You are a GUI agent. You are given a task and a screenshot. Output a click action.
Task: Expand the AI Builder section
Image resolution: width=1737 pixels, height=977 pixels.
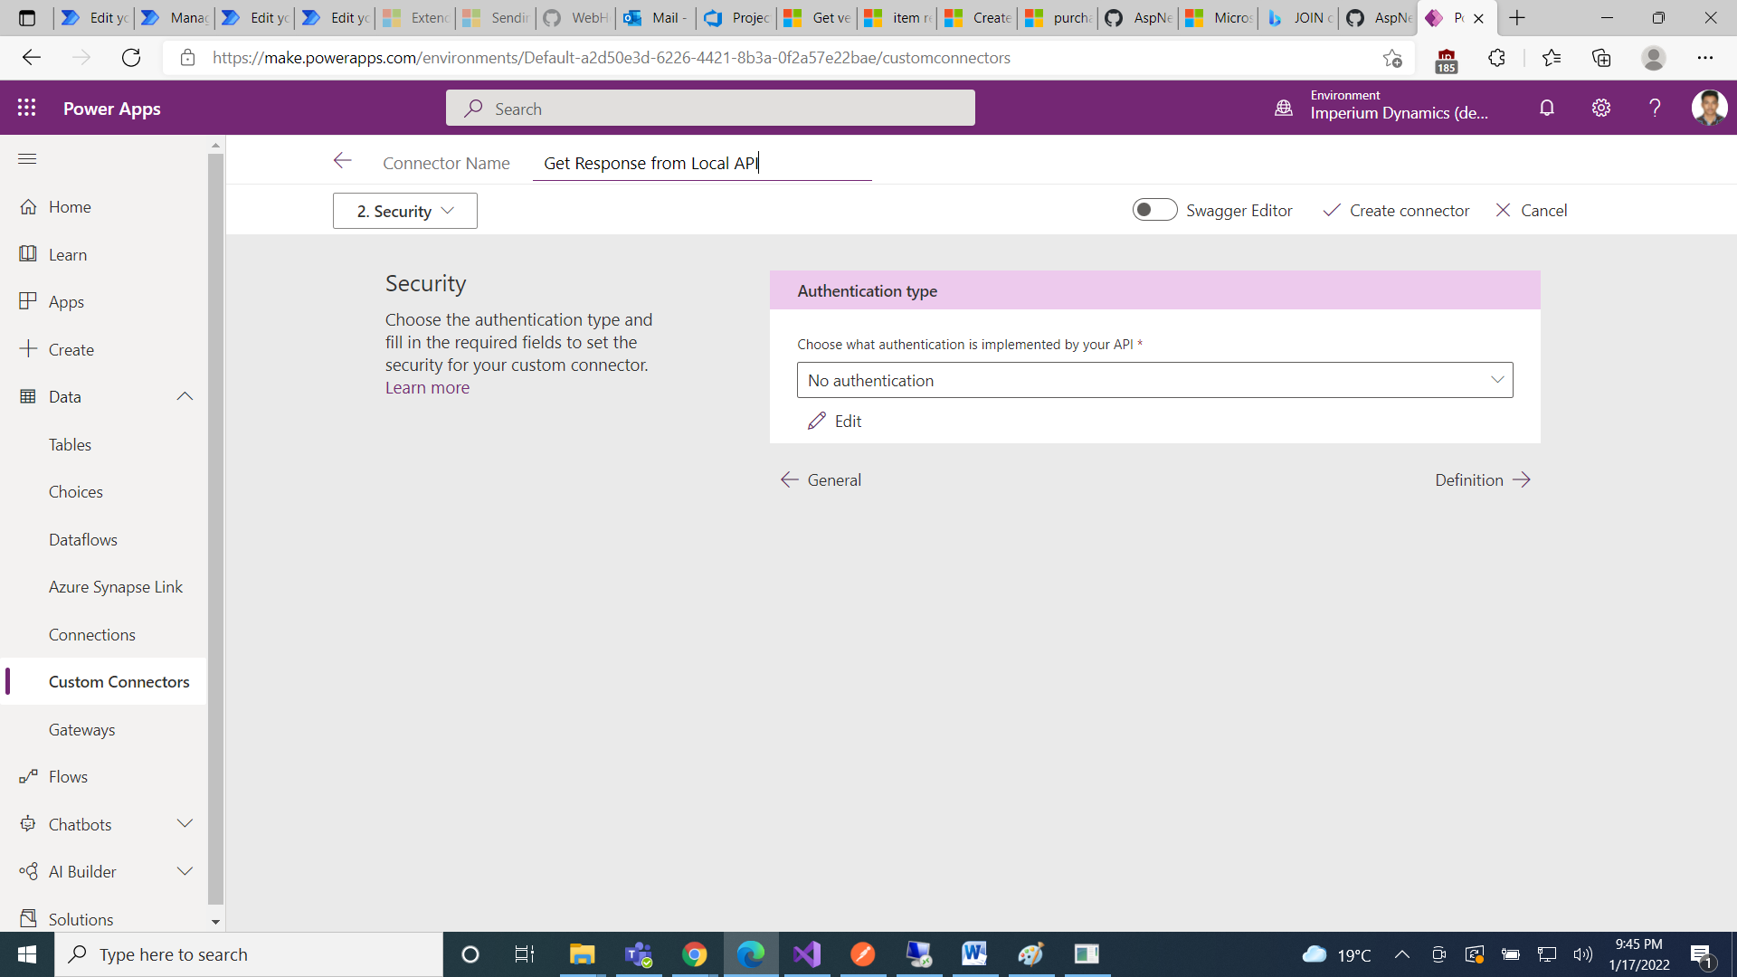185,871
